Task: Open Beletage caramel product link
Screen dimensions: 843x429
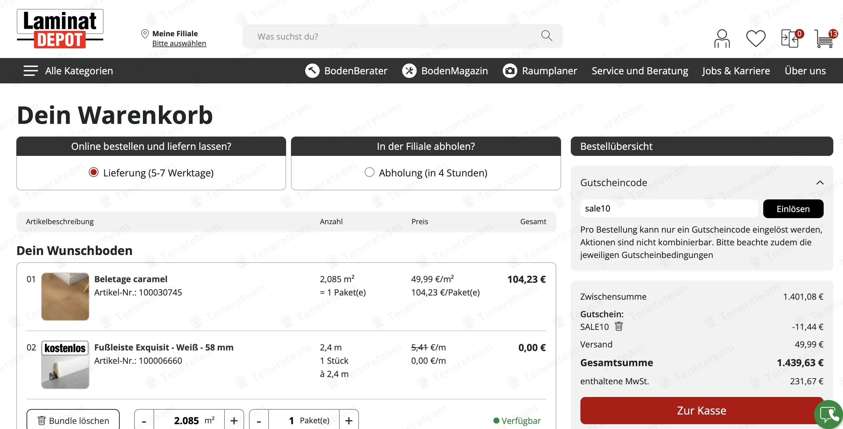Action: [x=131, y=279]
